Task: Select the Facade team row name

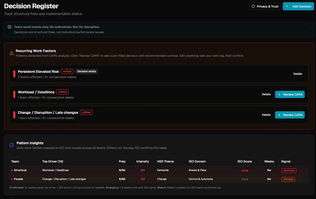Action: tap(18, 179)
